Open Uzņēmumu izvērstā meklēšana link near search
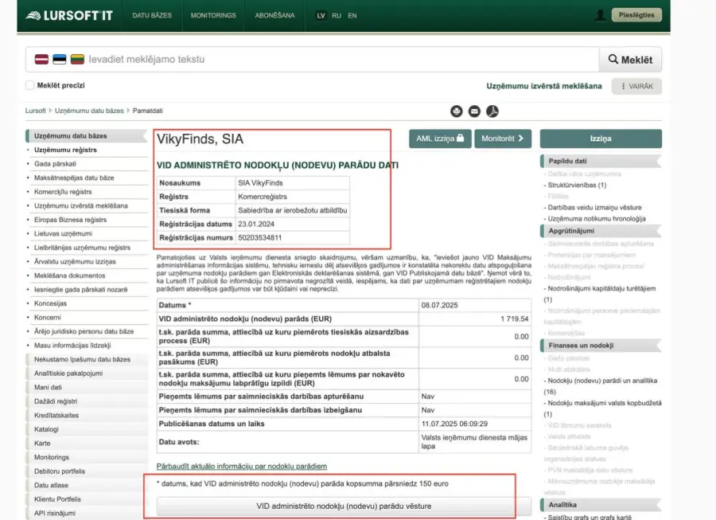The height and width of the screenshot is (520, 716). [x=544, y=86]
